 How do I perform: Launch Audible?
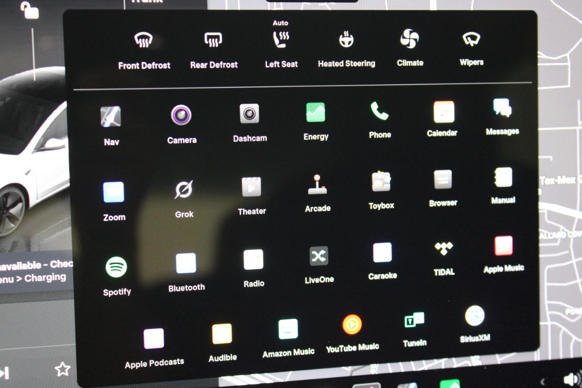pos(222,334)
